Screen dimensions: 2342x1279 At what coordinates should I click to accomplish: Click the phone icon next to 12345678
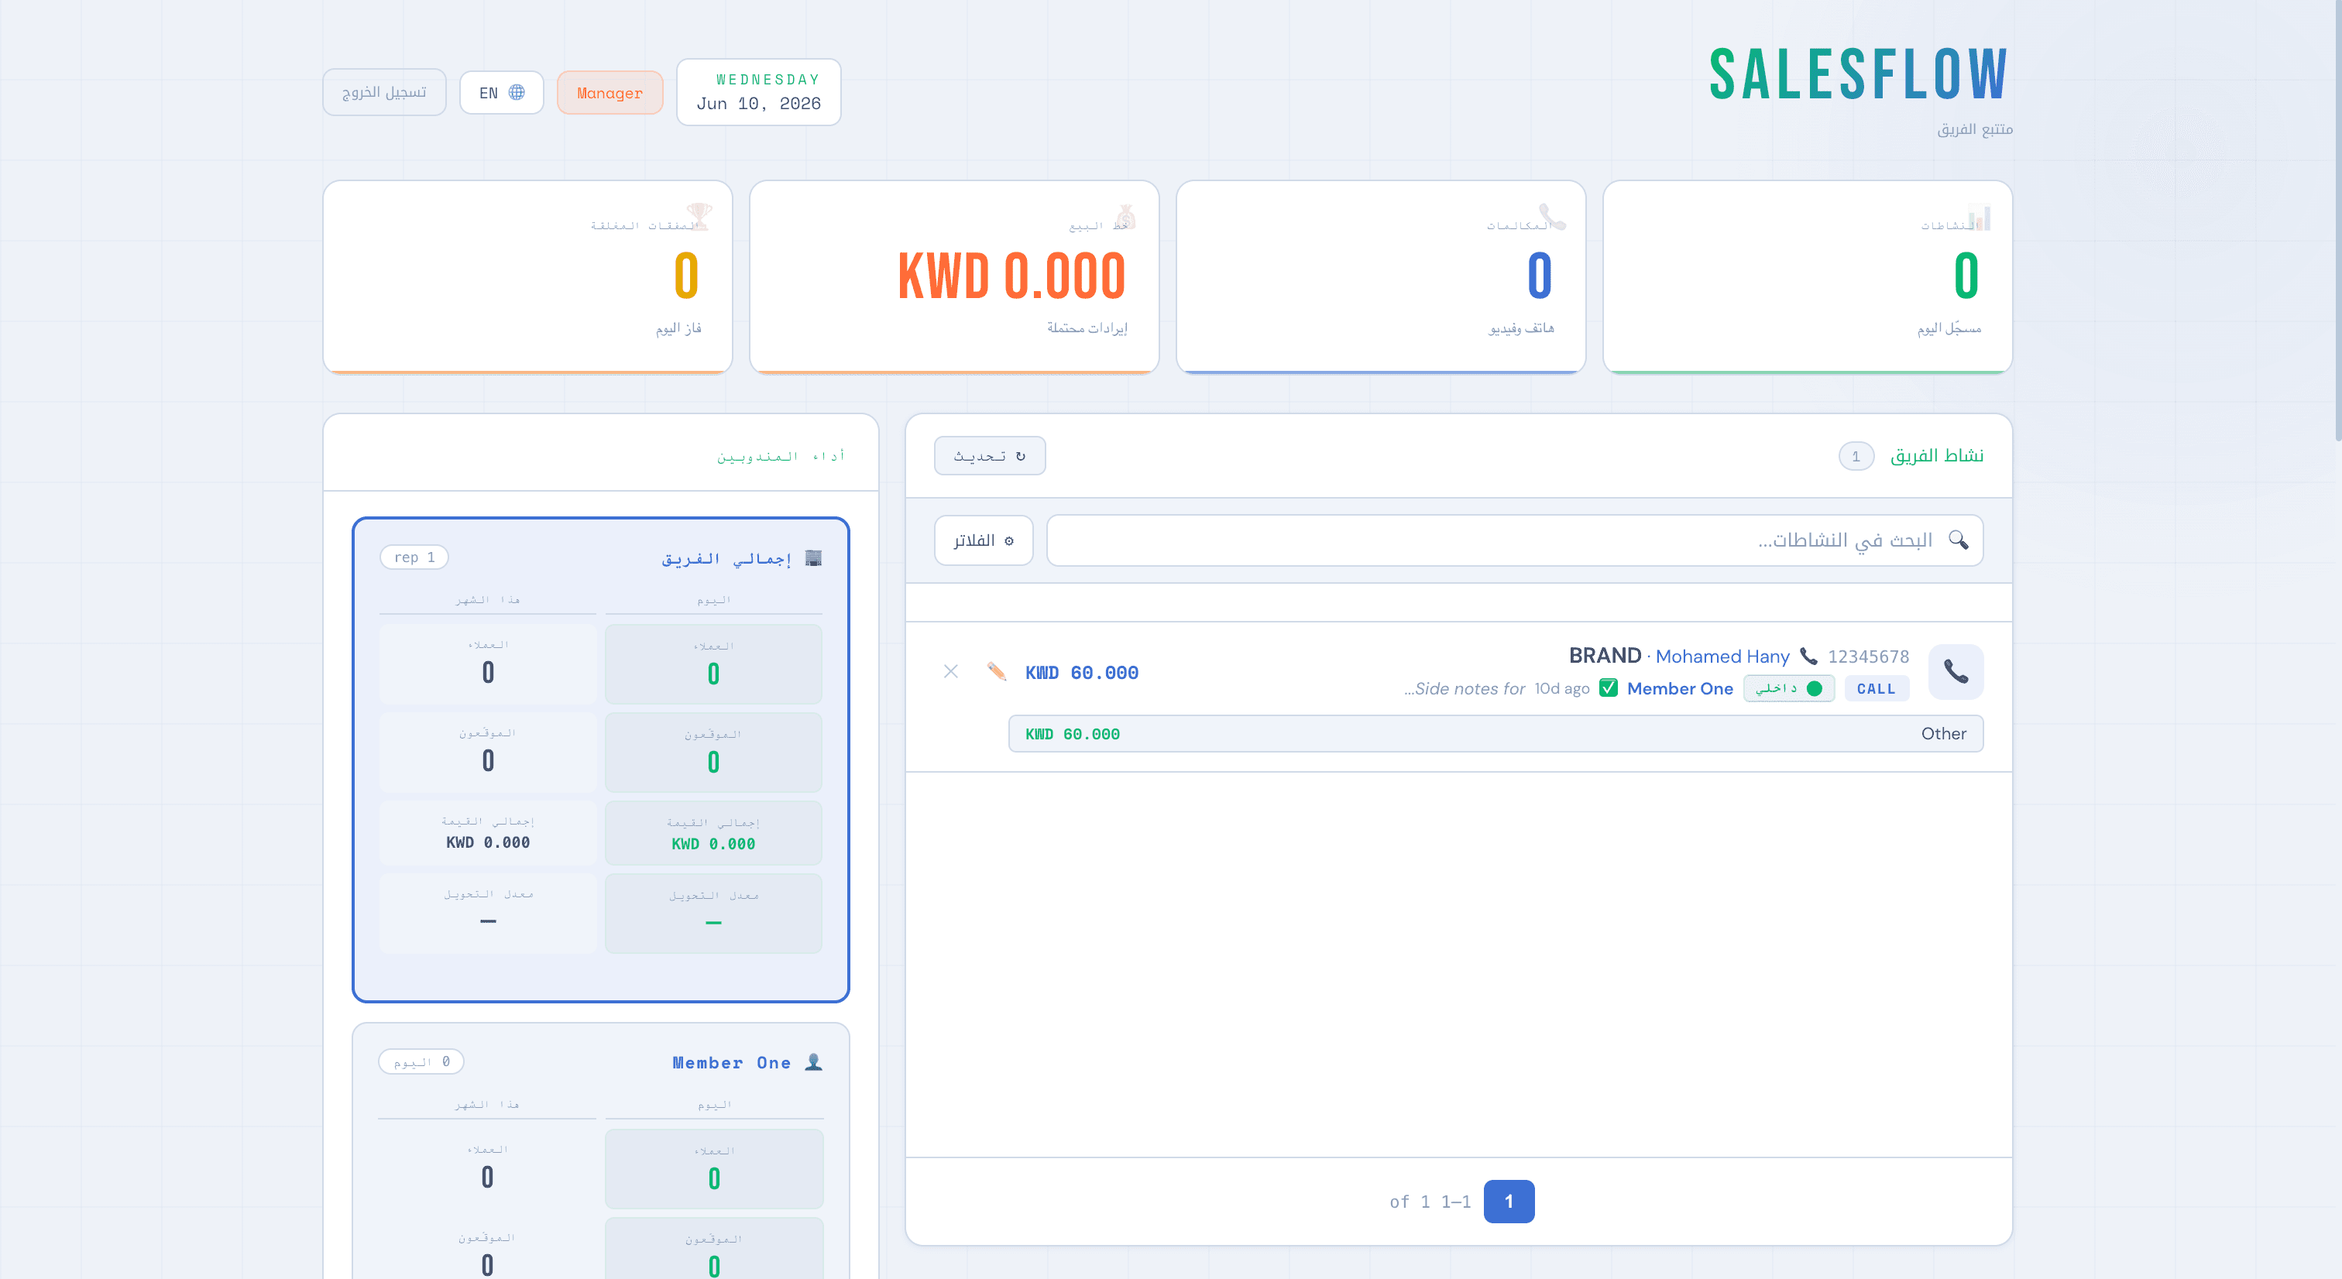click(x=1808, y=656)
